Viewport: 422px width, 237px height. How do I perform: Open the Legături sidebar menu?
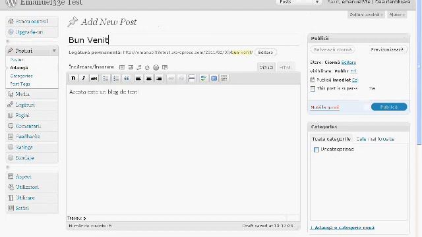coord(32,105)
